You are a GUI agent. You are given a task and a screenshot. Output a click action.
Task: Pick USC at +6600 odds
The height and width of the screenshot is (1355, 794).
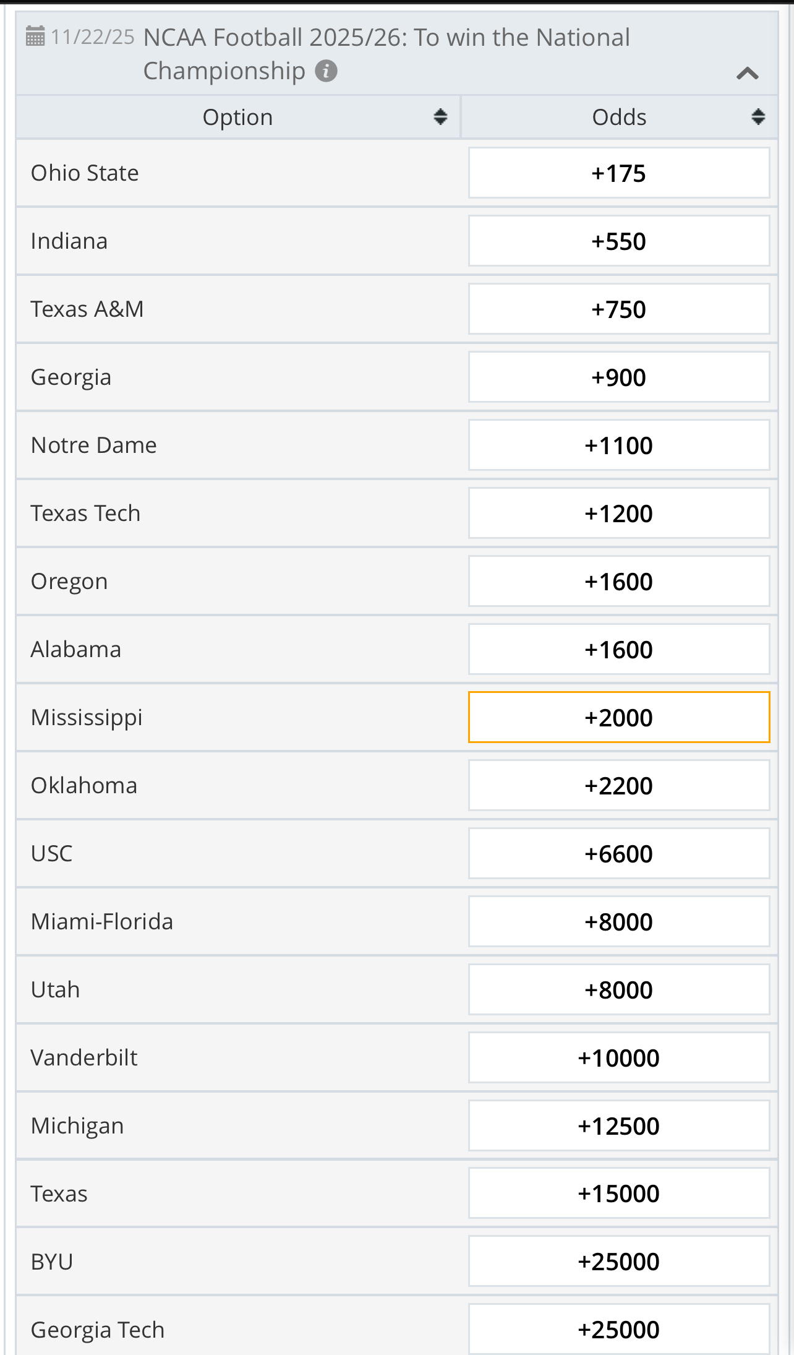pyautogui.click(x=618, y=854)
